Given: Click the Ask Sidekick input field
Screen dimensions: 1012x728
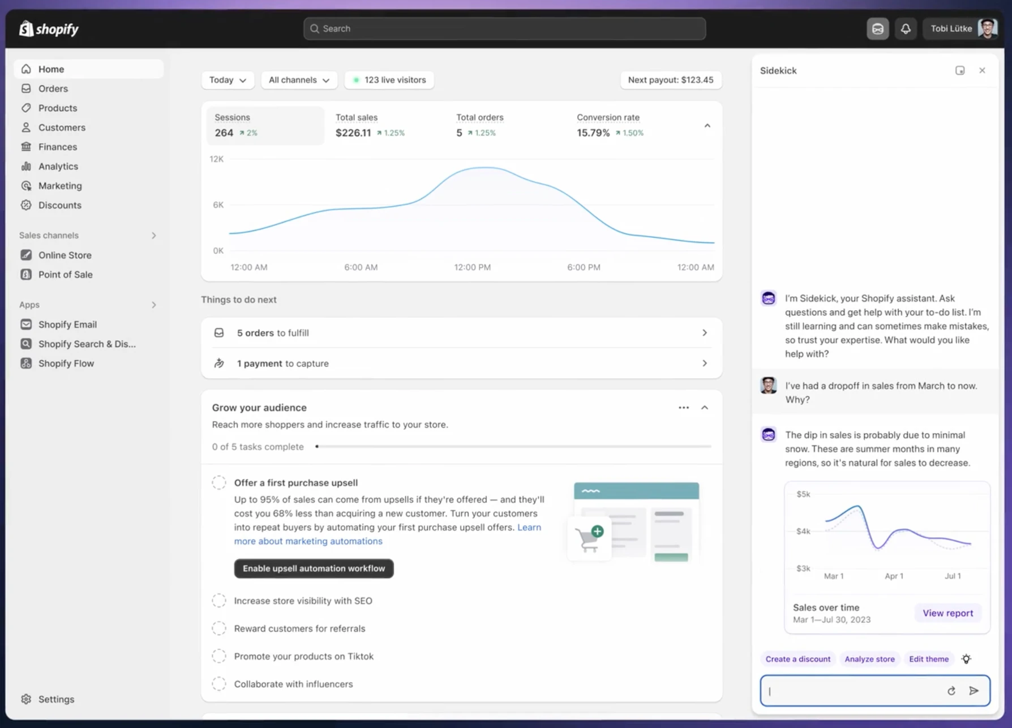Looking at the screenshot, I should coord(849,691).
